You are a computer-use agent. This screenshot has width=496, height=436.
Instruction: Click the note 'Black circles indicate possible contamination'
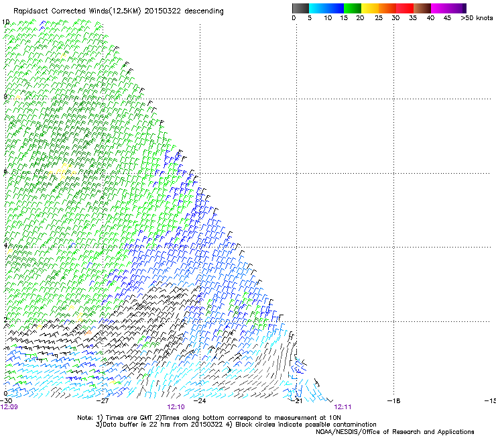coord(306,425)
